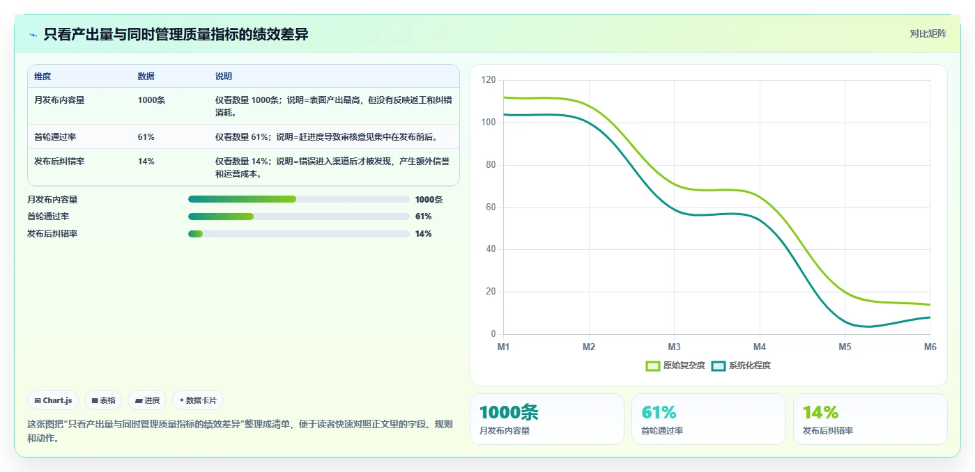
Task: Click the 首轮通过率 progress bar
Action: pos(299,217)
